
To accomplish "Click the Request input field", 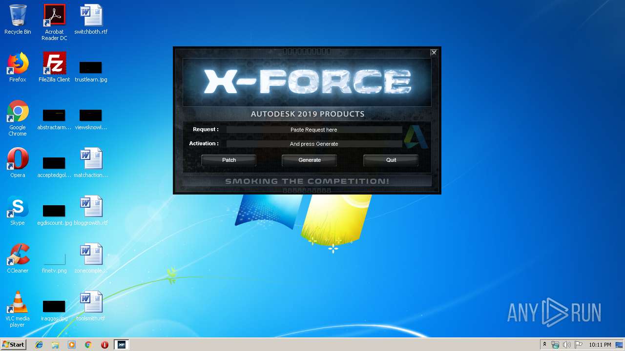I will coord(314,130).
